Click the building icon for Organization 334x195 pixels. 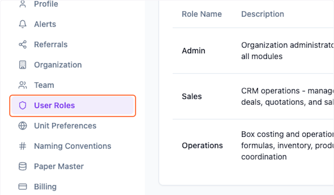point(23,65)
